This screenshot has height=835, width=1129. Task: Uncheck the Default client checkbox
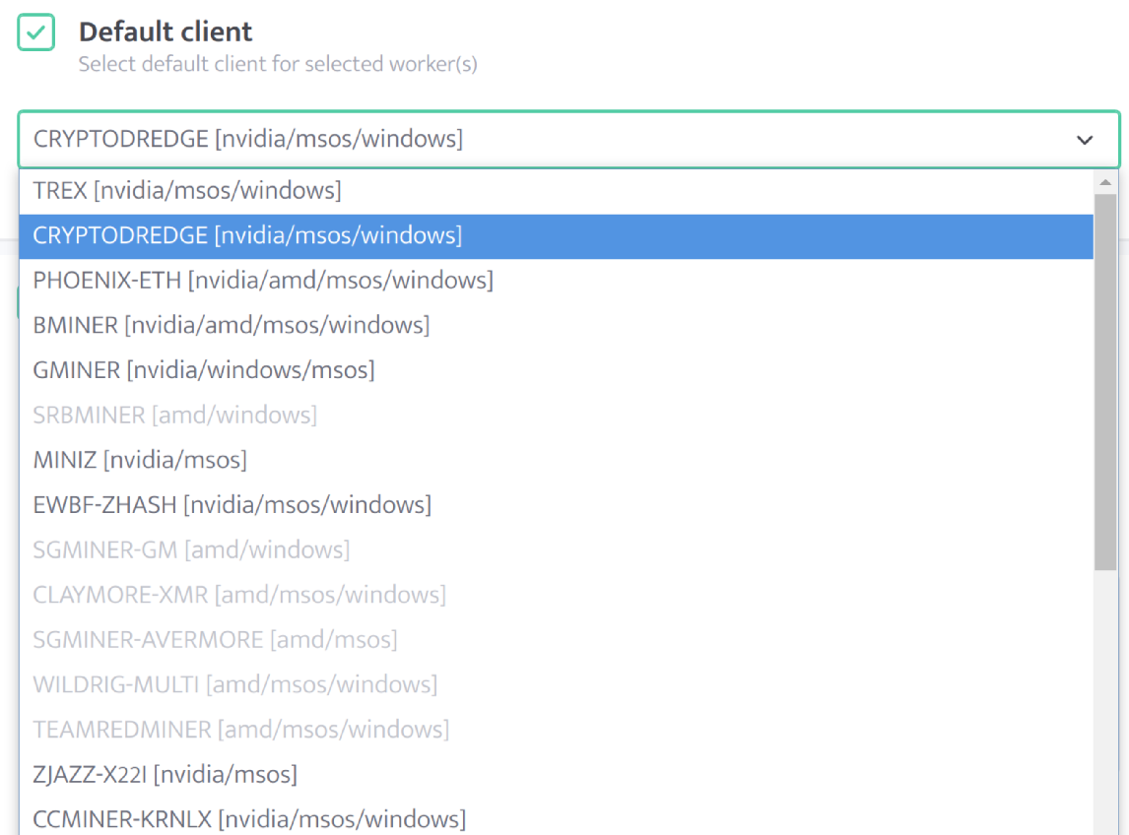pyautogui.click(x=36, y=32)
